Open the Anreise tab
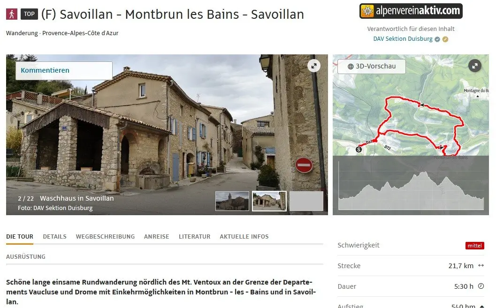 [157, 237]
